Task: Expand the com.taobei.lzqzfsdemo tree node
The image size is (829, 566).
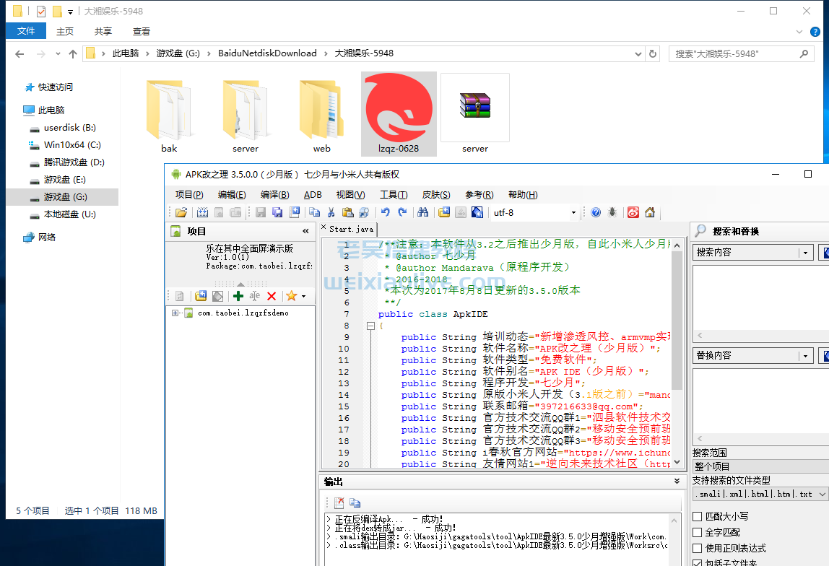Action: 175,313
